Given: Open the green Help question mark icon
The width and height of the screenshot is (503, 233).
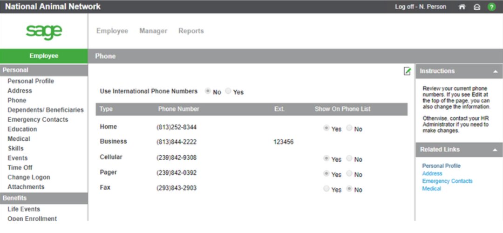Looking at the screenshot, I should [x=491, y=7].
